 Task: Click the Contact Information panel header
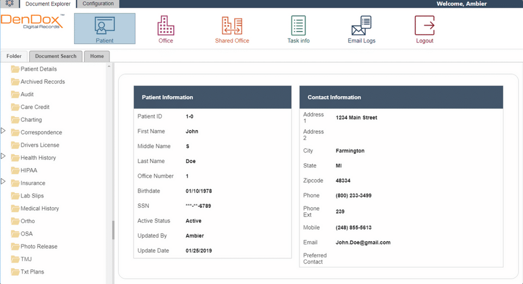tap(401, 97)
